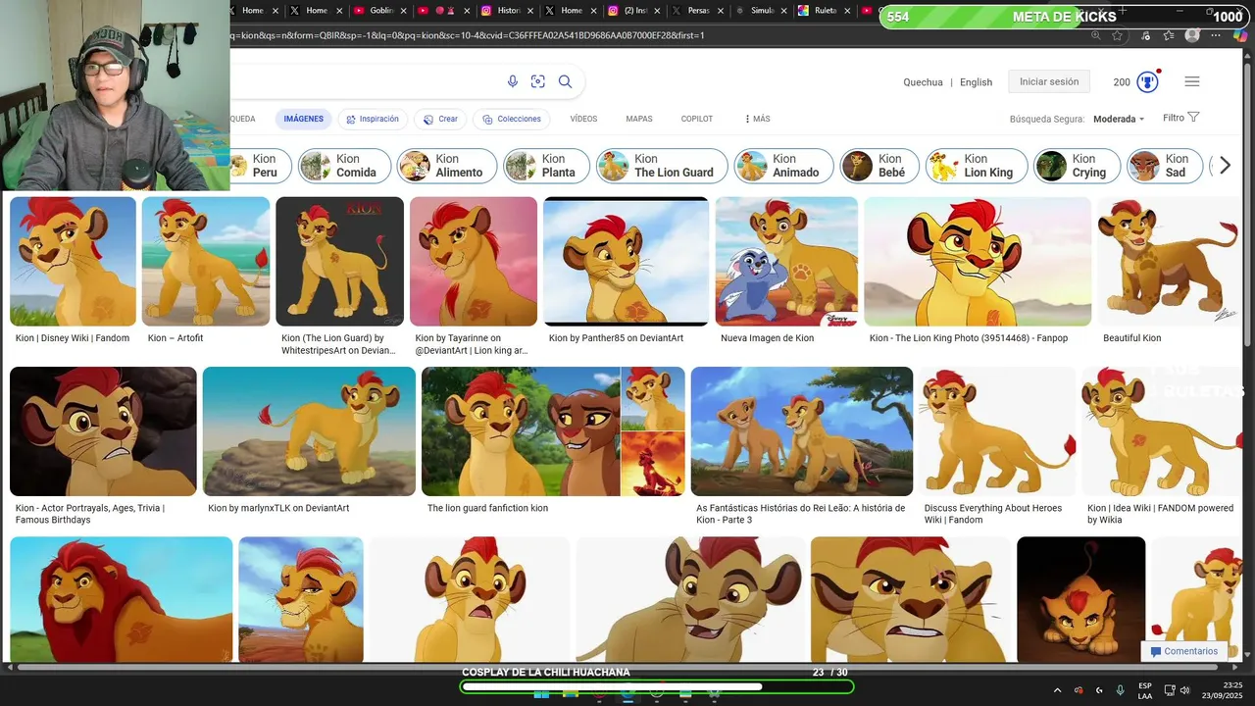Select the Kion Sad suggestion chip
Screen dimensions: 1255x706
coord(1166,166)
